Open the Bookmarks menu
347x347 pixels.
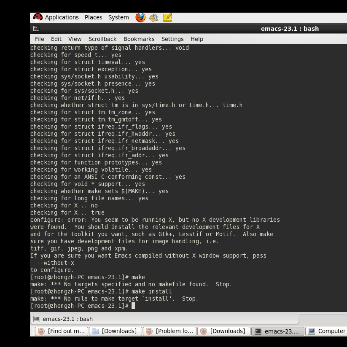point(139,39)
